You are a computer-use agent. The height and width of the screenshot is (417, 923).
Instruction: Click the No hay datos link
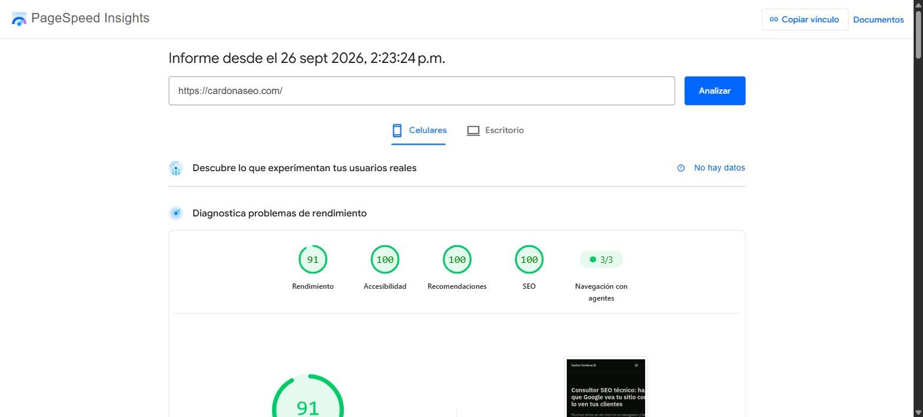pyautogui.click(x=719, y=168)
